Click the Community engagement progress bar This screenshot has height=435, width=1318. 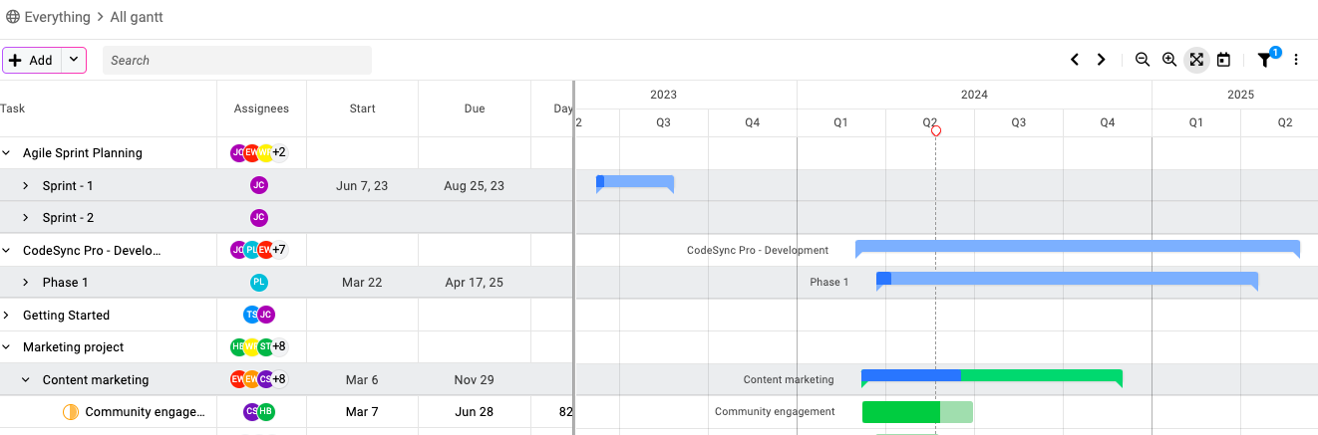(916, 412)
